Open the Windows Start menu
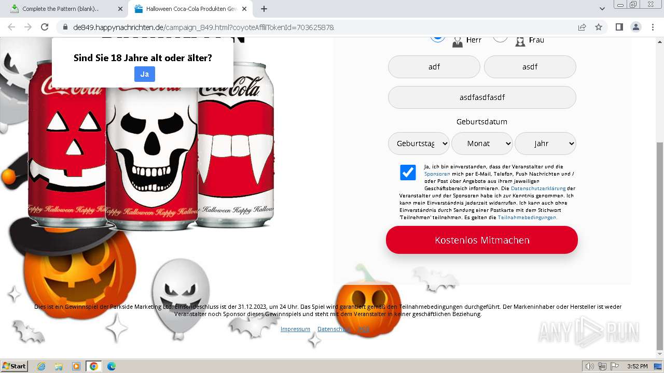 coord(15,366)
